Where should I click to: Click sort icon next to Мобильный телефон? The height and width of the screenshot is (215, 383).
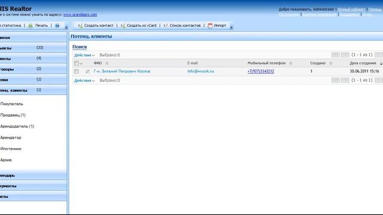(x=291, y=63)
